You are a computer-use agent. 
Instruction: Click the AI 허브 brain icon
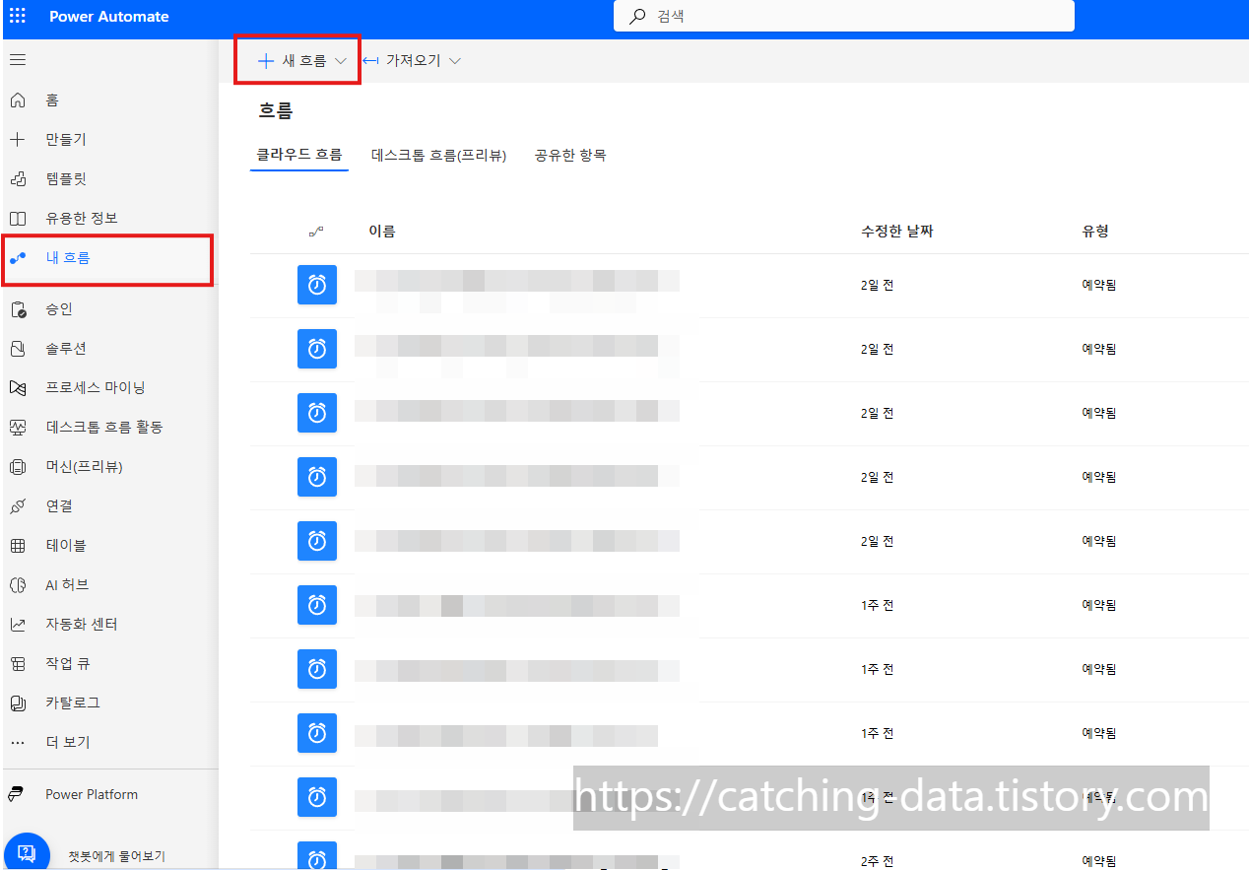(18, 585)
